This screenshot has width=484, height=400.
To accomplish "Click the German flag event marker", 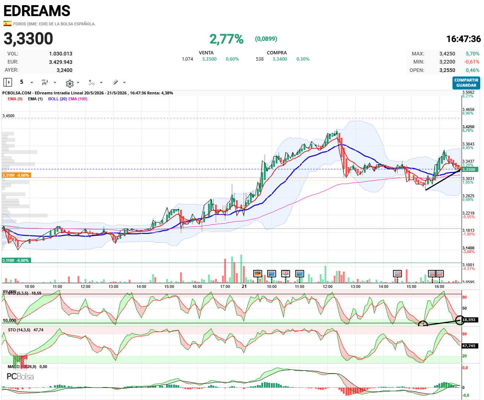I will 258,274.
